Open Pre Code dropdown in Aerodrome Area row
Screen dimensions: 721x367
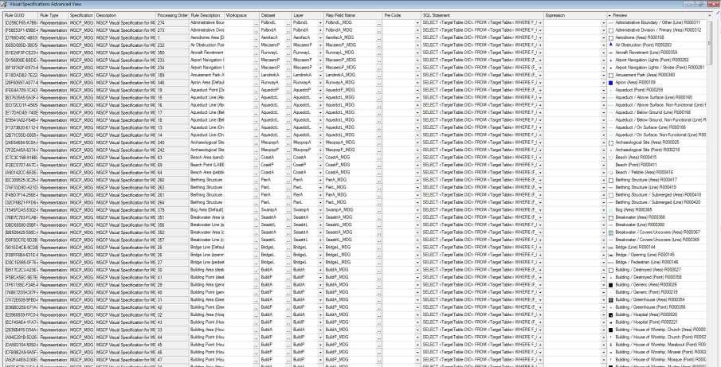(x=417, y=37)
